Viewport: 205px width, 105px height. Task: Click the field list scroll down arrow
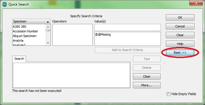coord(48,43)
